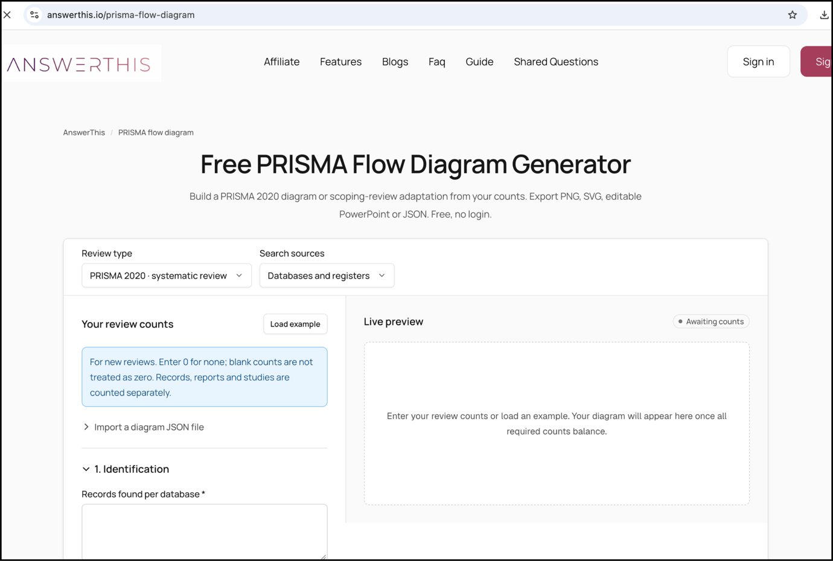Image resolution: width=833 pixels, height=561 pixels.
Task: Visit Shared Questions page
Action: point(556,62)
